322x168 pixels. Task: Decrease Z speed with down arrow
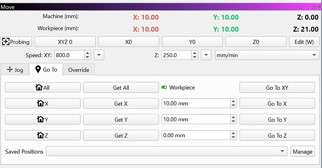[195, 57]
